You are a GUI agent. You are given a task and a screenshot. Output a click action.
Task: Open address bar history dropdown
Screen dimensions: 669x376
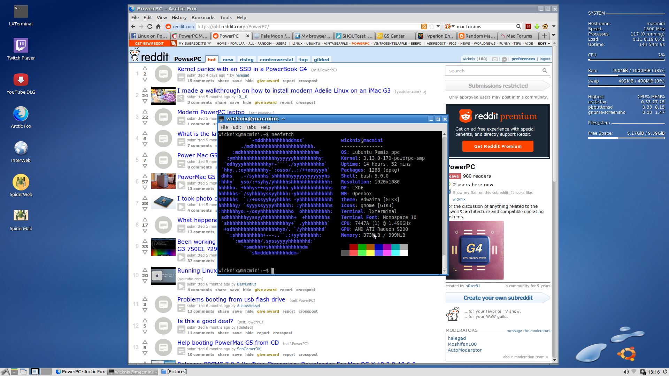[x=438, y=26]
